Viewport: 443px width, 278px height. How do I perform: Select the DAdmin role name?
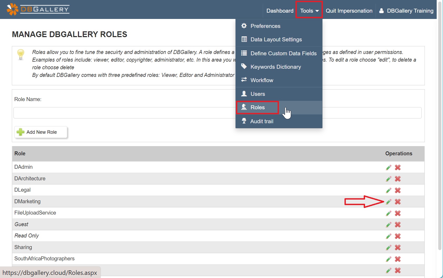pyautogui.click(x=23, y=167)
